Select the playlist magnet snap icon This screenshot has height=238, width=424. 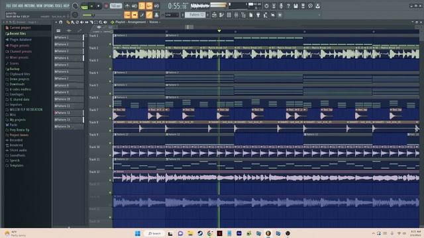click(61, 22)
